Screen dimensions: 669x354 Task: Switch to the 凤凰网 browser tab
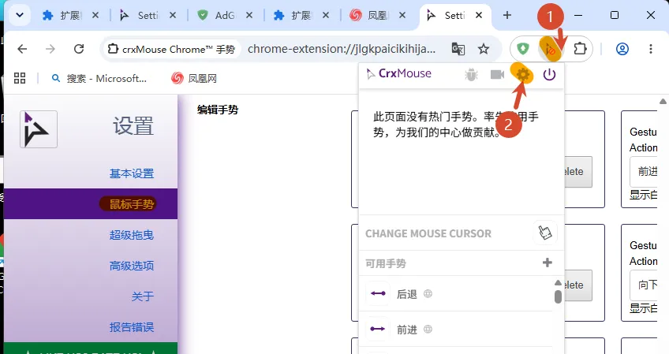(378, 16)
